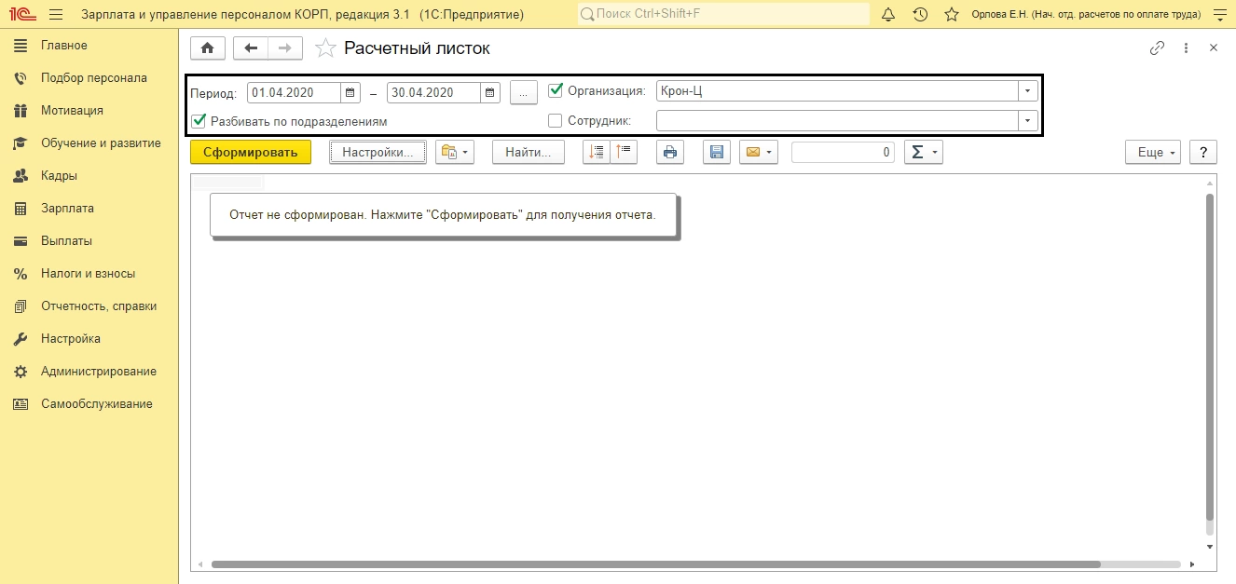Copy link using the chain icon
The image size is (1236, 584).
(1157, 48)
